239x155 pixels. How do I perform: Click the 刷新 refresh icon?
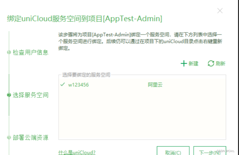coord(211,63)
